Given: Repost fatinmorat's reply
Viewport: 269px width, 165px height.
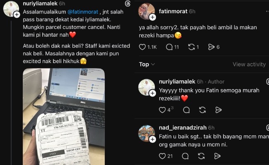Looking at the screenshot, I should click(192, 47).
